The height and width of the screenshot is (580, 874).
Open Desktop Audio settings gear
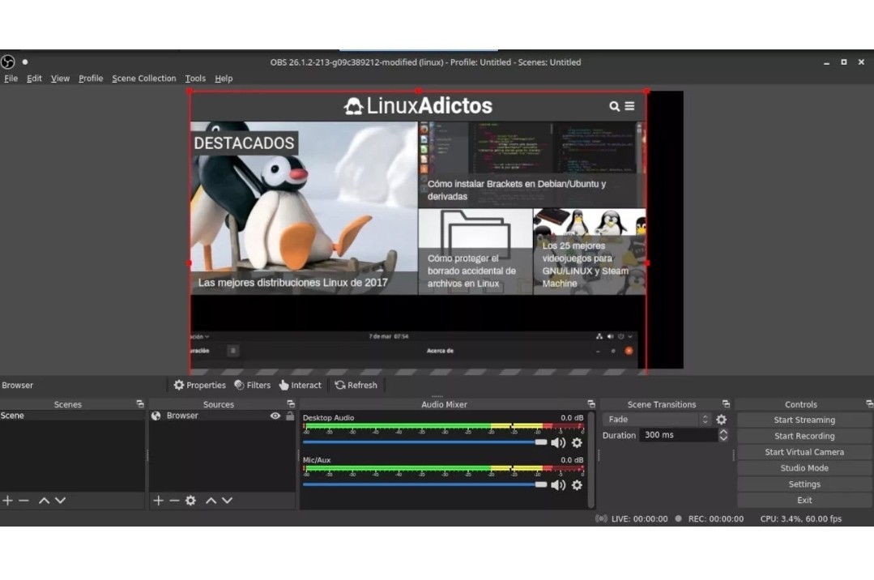click(577, 442)
